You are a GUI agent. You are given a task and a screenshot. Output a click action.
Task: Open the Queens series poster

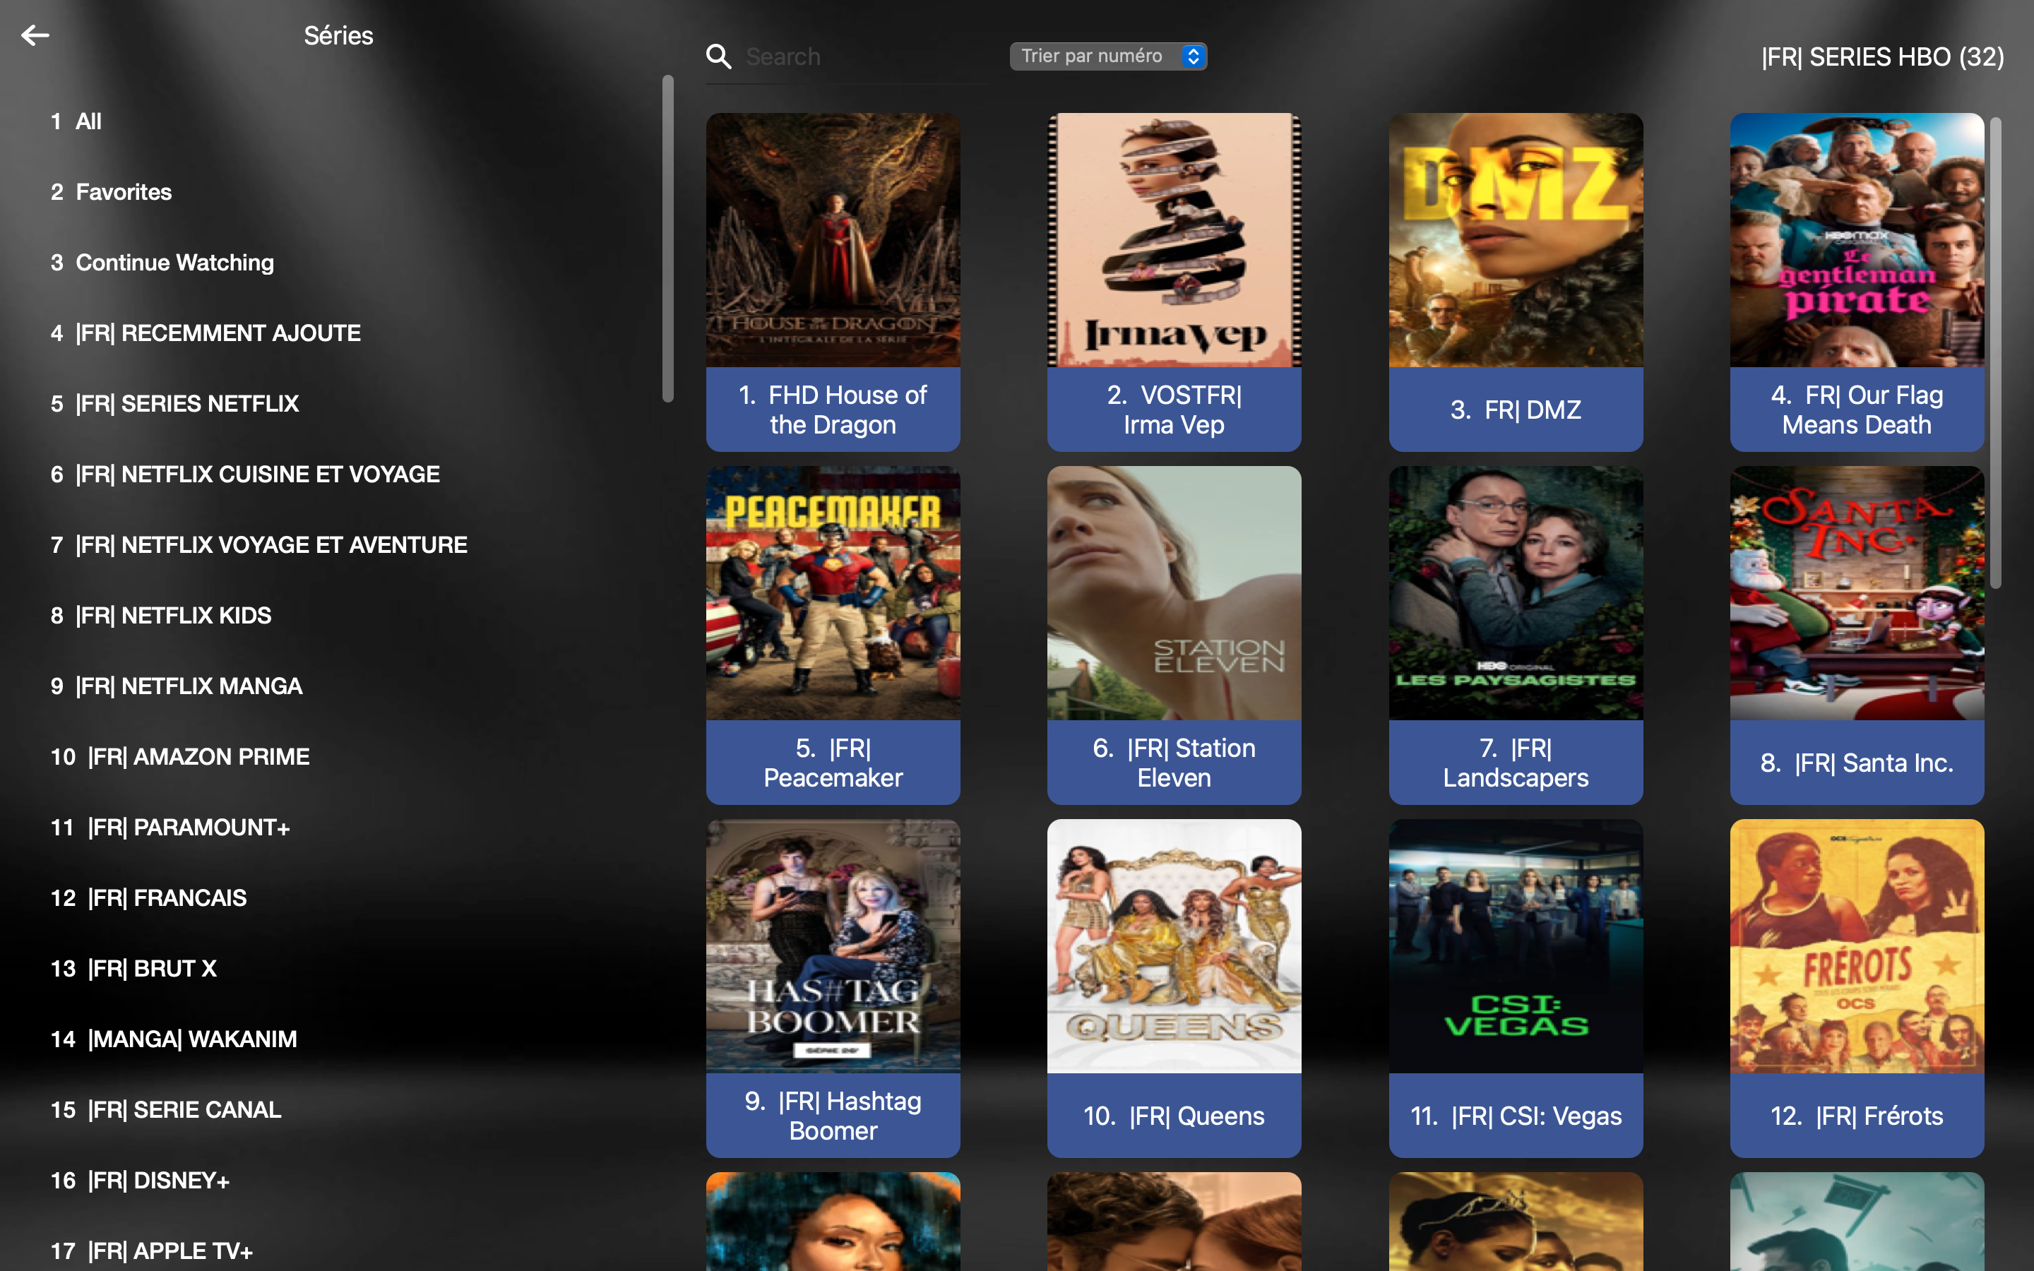[1174, 945]
